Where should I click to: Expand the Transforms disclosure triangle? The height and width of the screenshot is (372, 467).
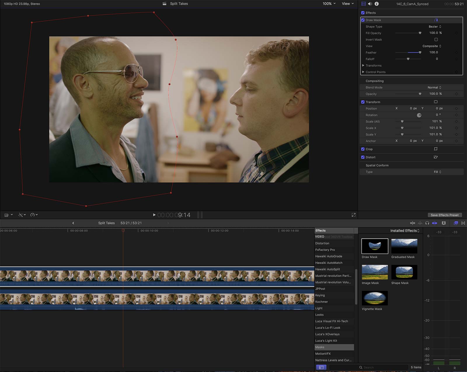363,65
